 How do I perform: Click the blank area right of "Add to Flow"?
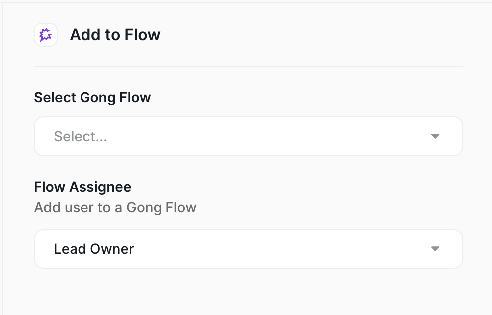click(308, 35)
